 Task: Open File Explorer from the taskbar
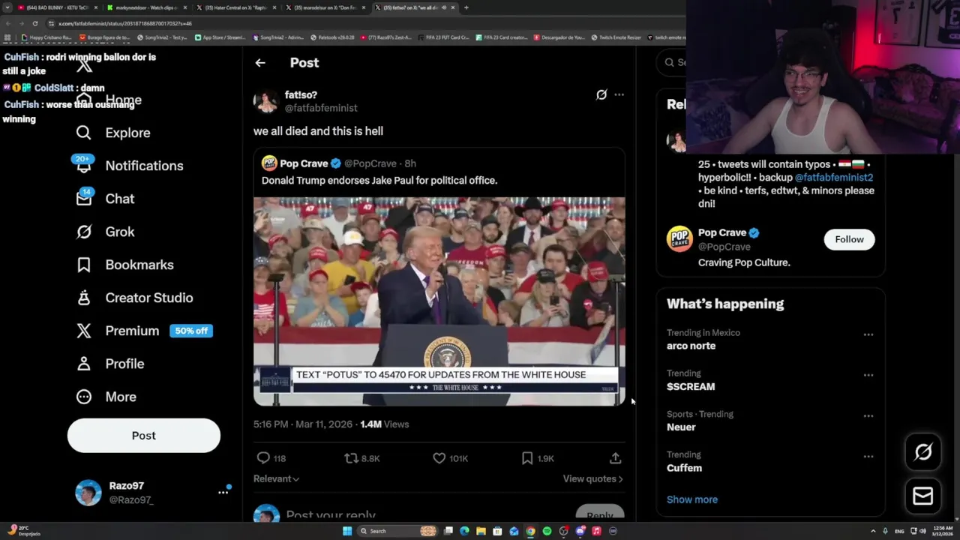481,531
